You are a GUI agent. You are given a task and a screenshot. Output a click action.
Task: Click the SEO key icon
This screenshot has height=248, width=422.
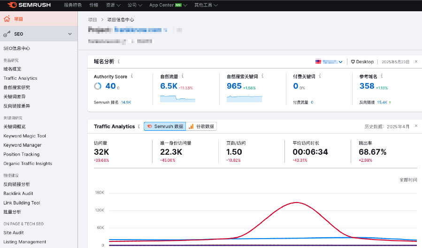click(x=7, y=34)
